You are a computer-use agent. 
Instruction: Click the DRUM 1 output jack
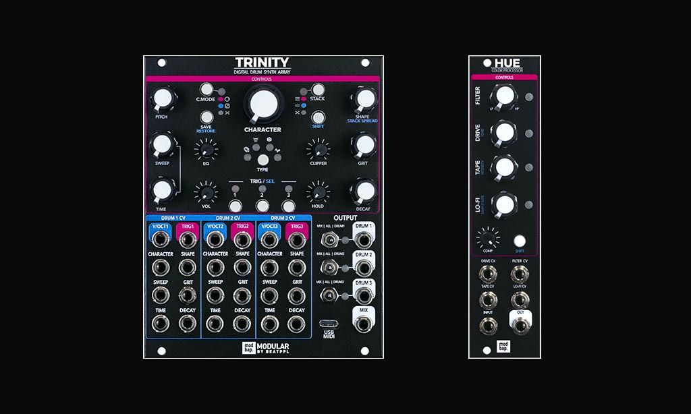point(364,240)
